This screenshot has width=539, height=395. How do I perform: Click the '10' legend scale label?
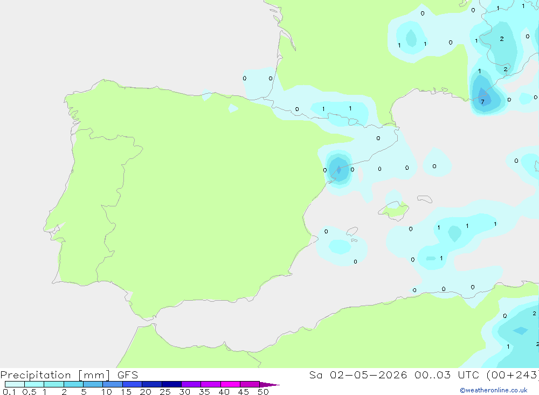pyautogui.click(x=107, y=392)
